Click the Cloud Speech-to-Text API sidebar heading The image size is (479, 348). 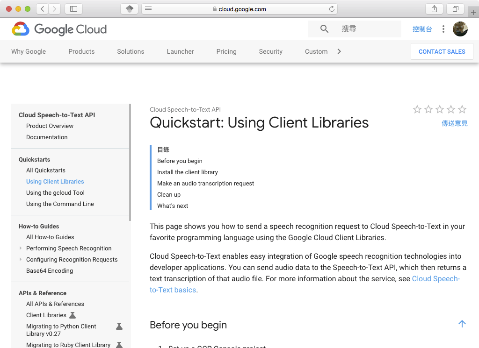(57, 115)
